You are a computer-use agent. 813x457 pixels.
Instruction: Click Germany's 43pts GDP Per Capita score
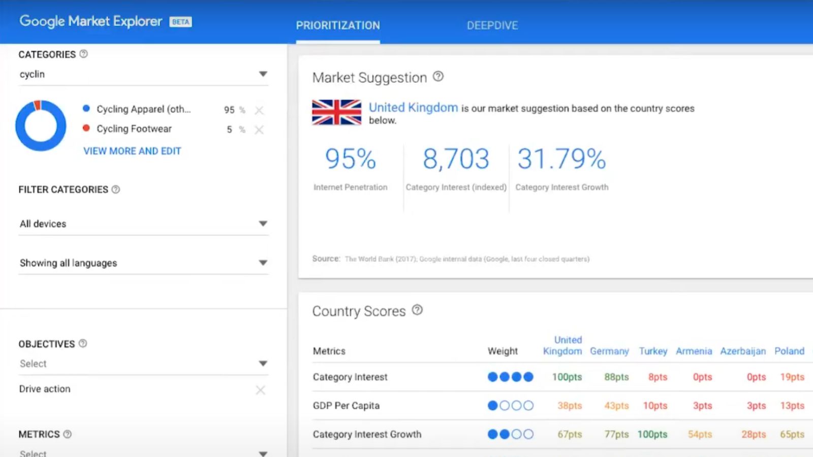click(616, 405)
